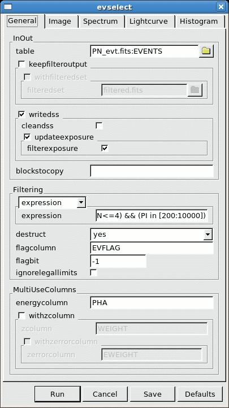Enable the ignorelegallimits checkbox
The height and width of the screenshot is (408, 229).
click(93, 273)
